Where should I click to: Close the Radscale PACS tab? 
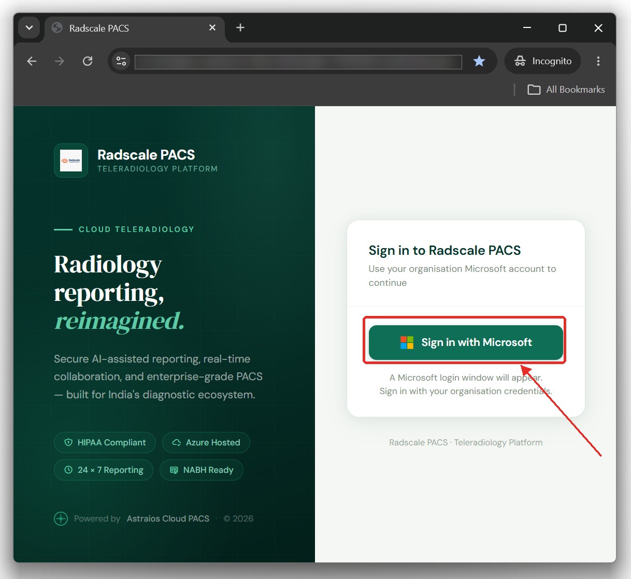(212, 27)
